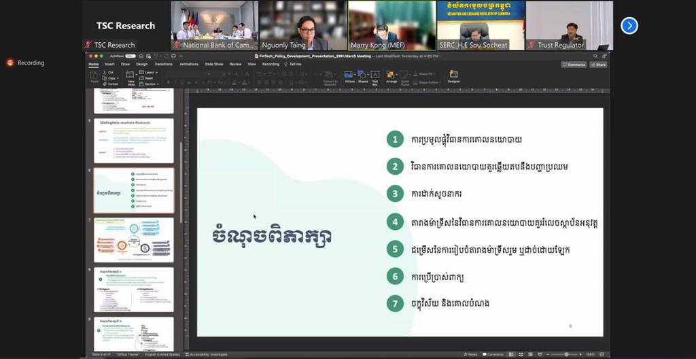Image resolution: width=696 pixels, height=359 pixels.
Task: Open the Shape Fill dropdown
Action: [x=424, y=73]
